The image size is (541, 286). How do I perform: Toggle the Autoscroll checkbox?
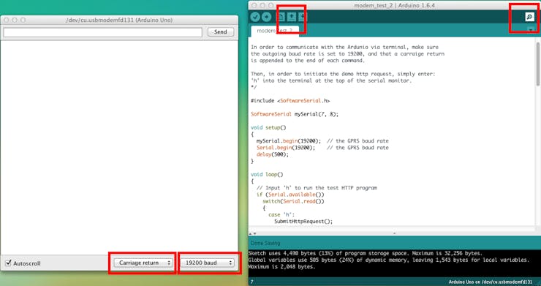pos(8,263)
